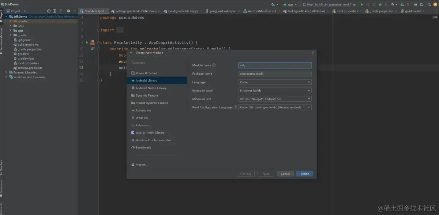Open the gradle.properties editor tab

click(380, 11)
